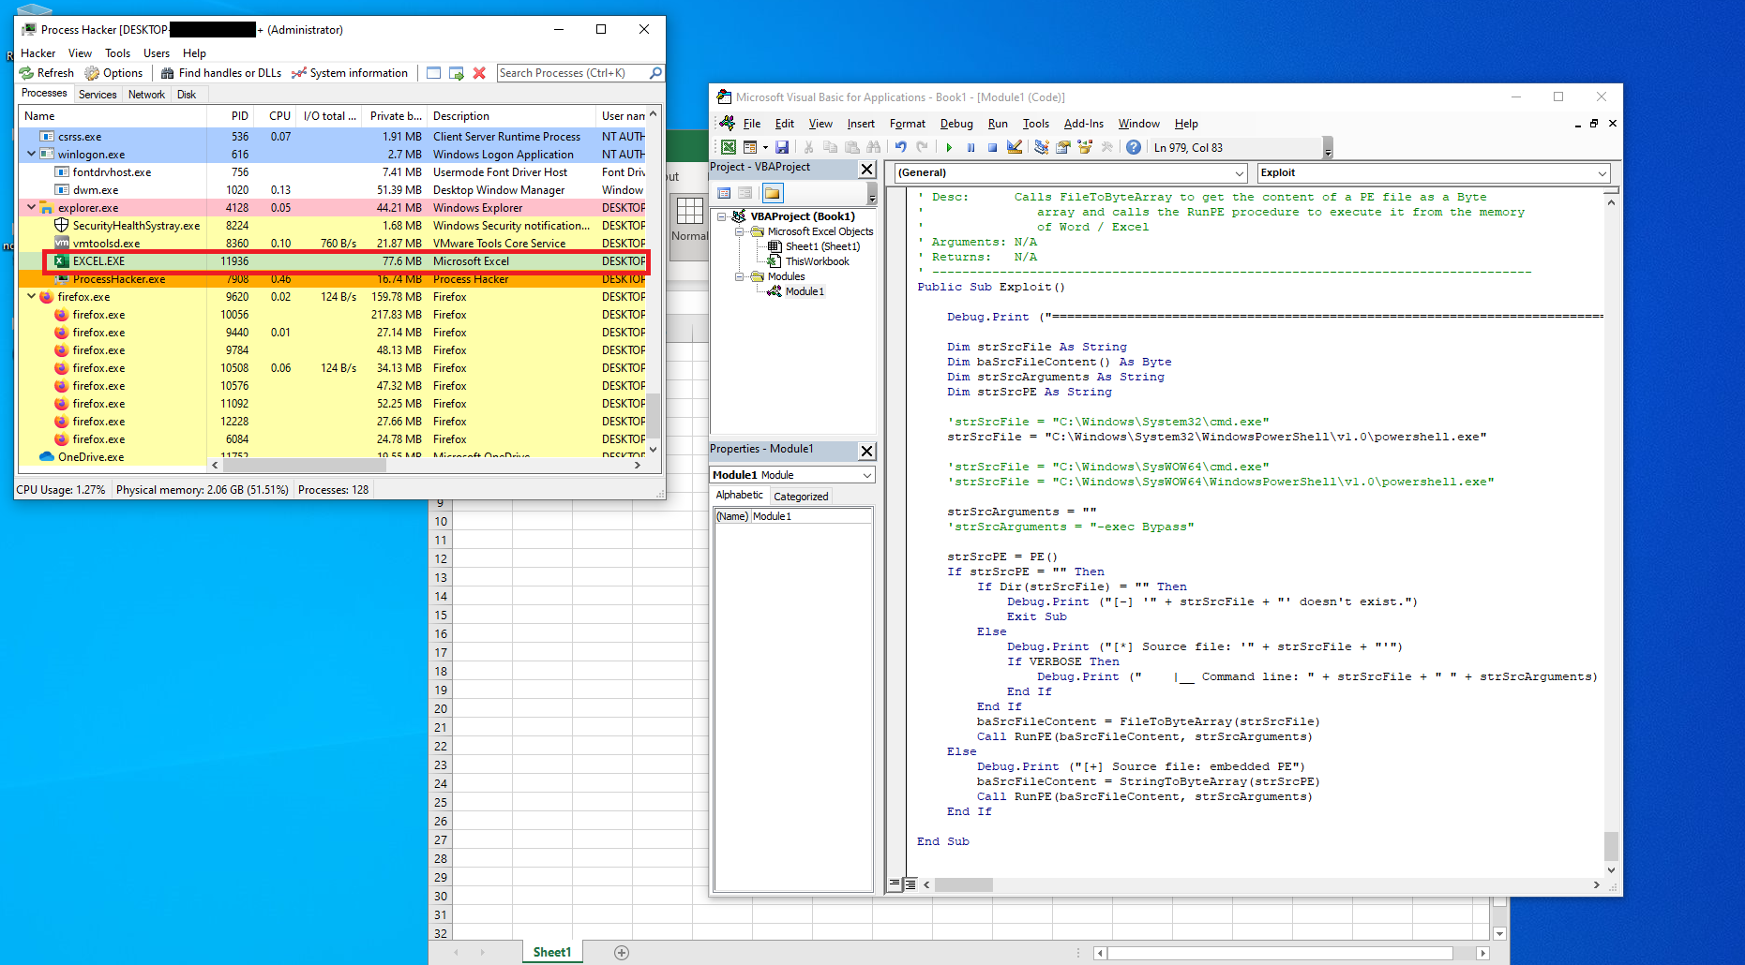The height and width of the screenshot is (965, 1745).
Task: Click Find handles or DLLs button
Action: (x=221, y=73)
